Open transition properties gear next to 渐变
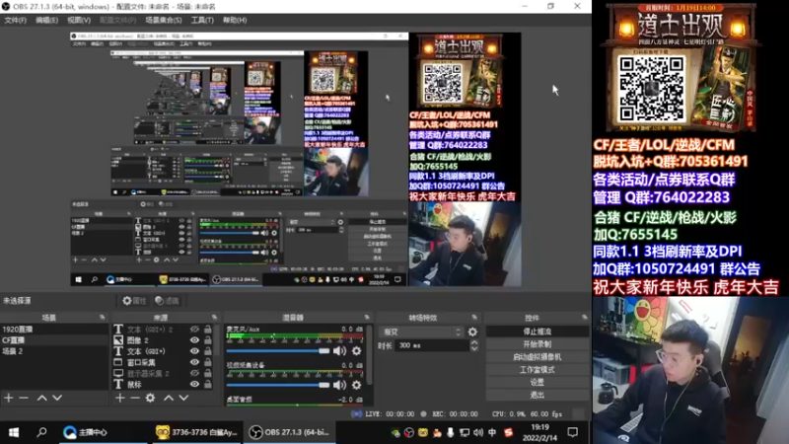 point(472,333)
